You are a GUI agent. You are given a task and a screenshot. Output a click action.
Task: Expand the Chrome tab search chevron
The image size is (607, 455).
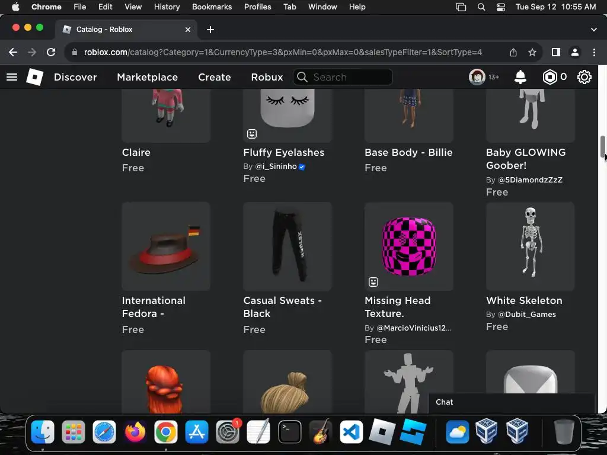(x=594, y=30)
